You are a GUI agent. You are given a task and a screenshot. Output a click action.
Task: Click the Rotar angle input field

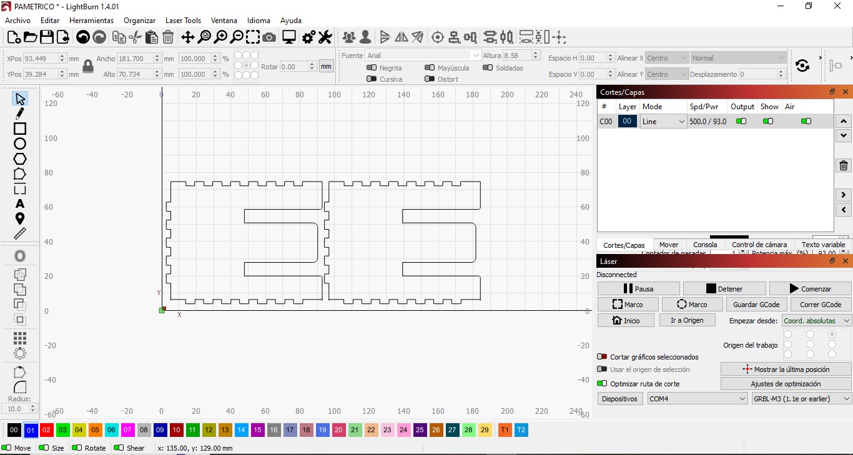pos(298,66)
